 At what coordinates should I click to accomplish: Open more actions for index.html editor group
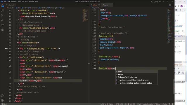tap(87, 5)
